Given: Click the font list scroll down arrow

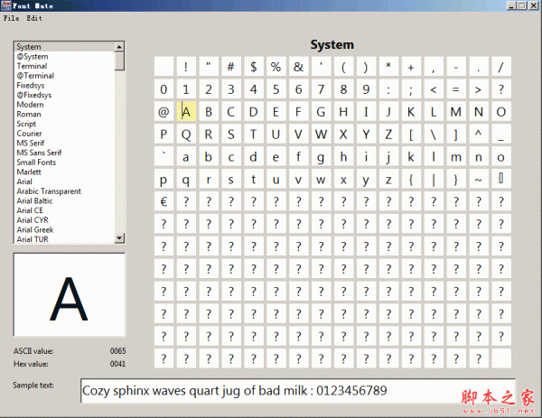Looking at the screenshot, I should tap(119, 237).
